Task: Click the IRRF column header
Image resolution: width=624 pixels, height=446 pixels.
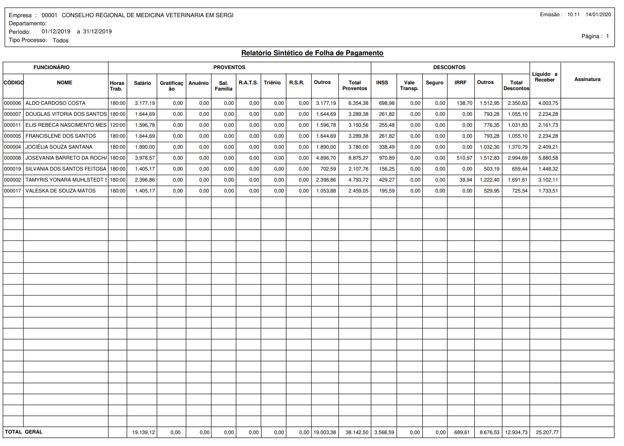Action: [460, 82]
